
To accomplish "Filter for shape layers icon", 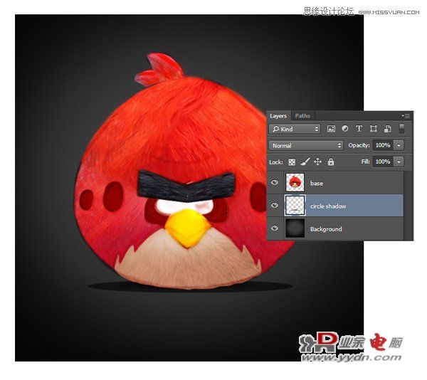I will (x=374, y=129).
